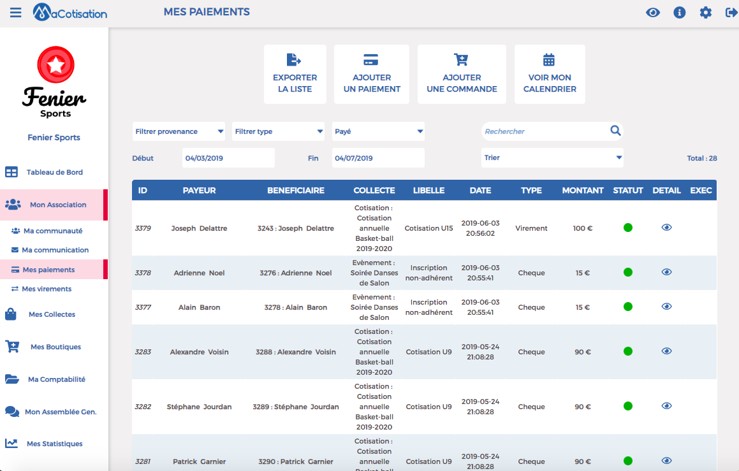Click Virement type cell
This screenshot has height=471, width=739.
pos(531,228)
